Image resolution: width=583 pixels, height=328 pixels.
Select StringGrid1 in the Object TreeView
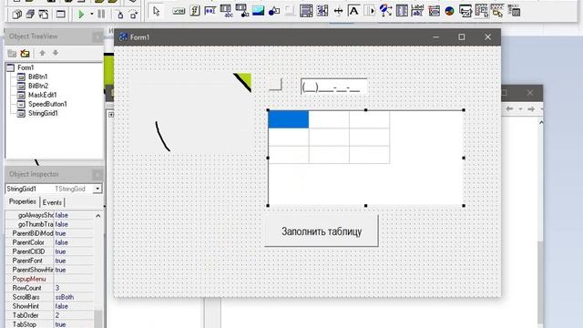(43, 113)
